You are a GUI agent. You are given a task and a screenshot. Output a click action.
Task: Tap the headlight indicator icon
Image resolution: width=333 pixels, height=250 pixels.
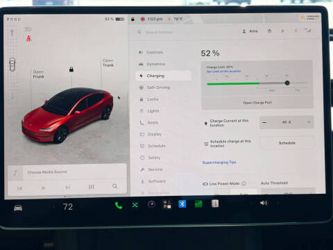click(x=28, y=29)
